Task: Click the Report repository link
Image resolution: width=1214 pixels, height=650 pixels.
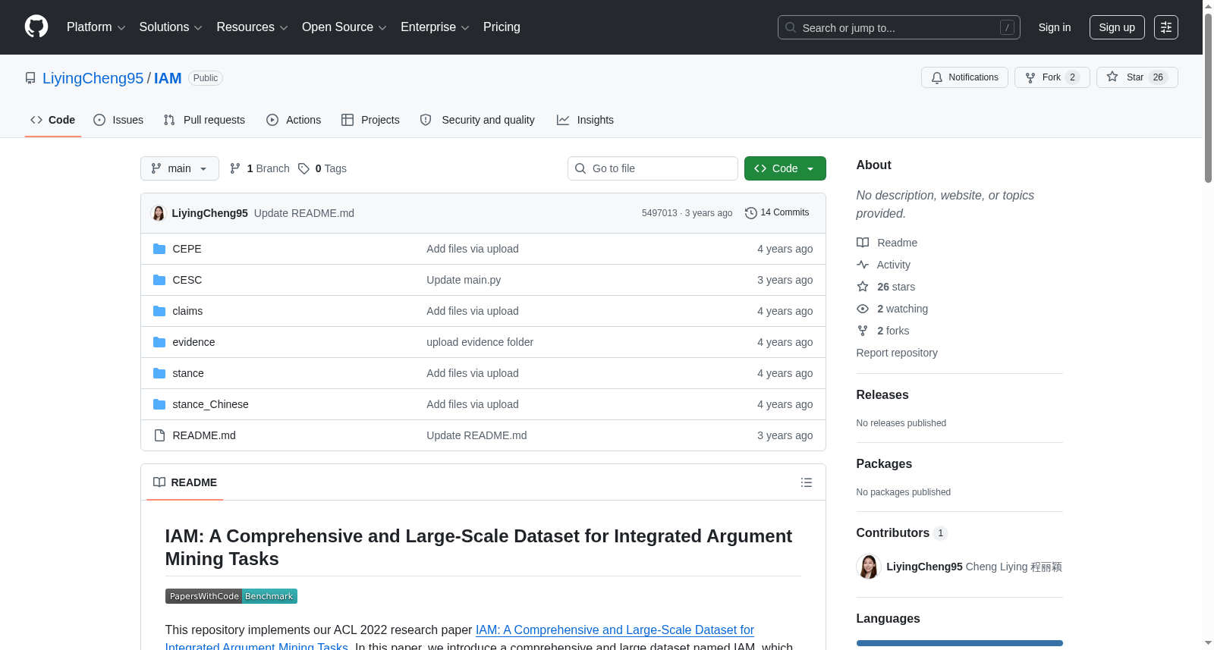Action: point(897,353)
